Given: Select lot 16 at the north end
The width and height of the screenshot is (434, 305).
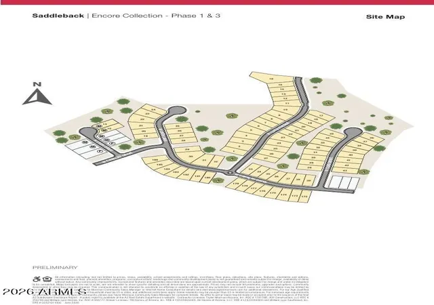Looking at the screenshot, I should coord(271,79).
